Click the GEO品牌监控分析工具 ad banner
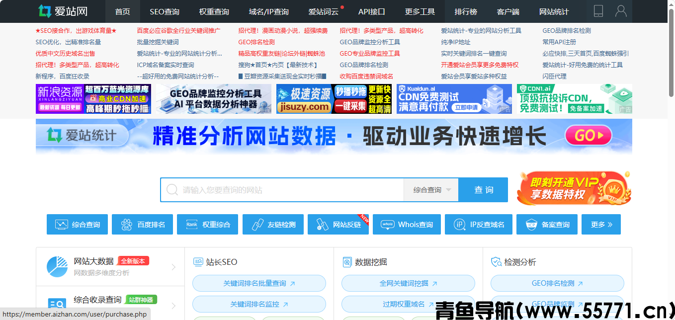The image size is (675, 320). (214, 99)
